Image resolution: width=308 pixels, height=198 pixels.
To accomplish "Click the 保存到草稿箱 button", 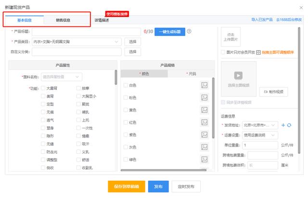I will click(x=126, y=186).
